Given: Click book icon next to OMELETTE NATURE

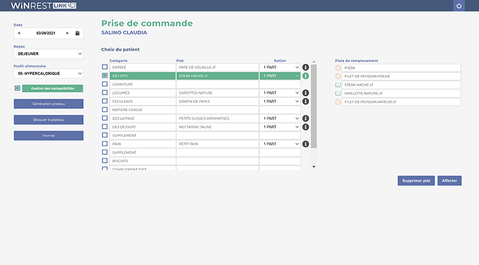Looking at the screenshot, I should [338, 94].
